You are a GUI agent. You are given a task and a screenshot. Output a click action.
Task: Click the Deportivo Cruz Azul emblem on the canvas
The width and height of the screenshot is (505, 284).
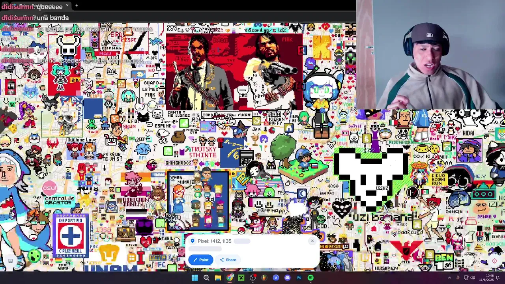pos(71,235)
